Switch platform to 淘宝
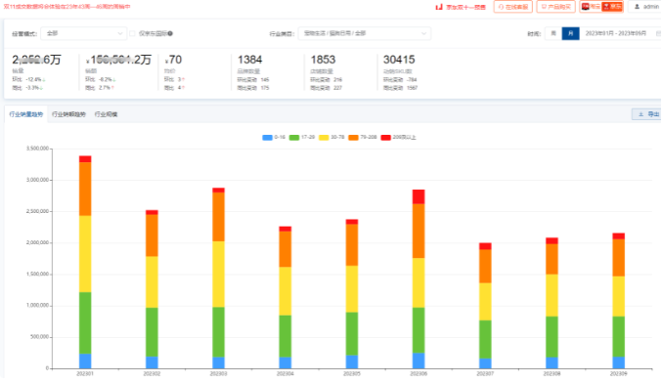This screenshot has height=383, width=663. 591,7
